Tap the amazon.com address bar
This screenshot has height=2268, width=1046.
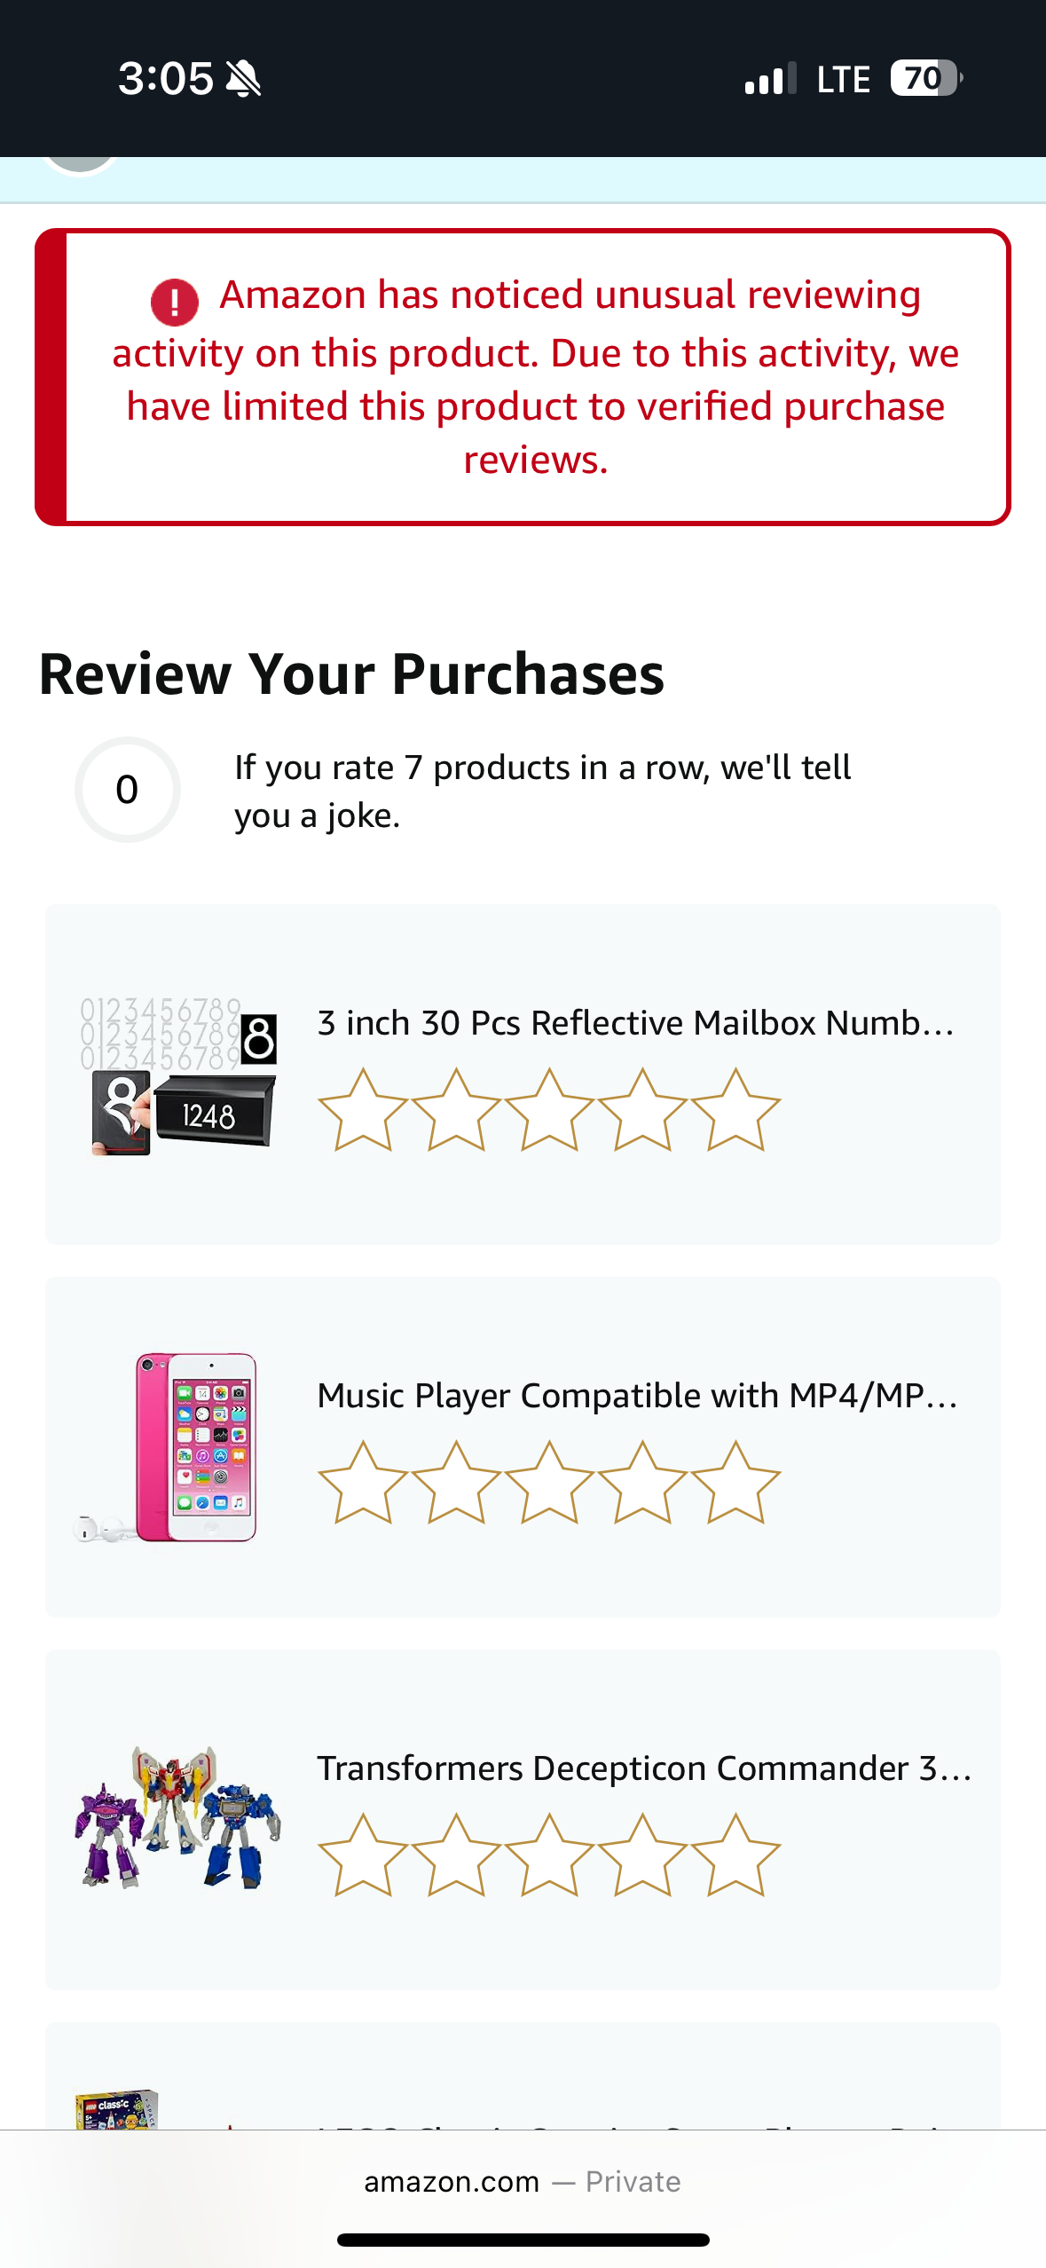coord(522,2182)
